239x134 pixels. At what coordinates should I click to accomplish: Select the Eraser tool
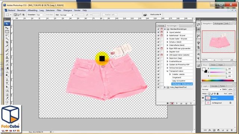(x=7, y=64)
